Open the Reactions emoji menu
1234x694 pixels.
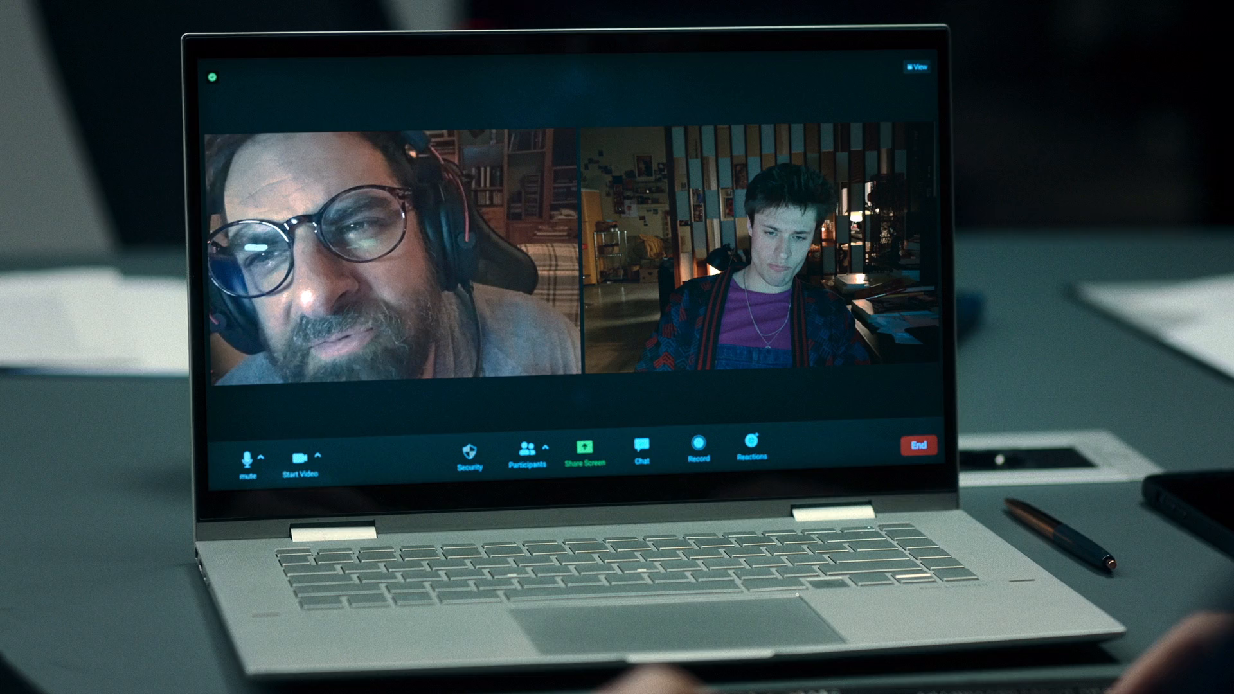pyautogui.click(x=752, y=447)
